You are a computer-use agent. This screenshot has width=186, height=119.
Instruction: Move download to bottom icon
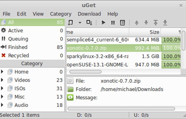165,23
